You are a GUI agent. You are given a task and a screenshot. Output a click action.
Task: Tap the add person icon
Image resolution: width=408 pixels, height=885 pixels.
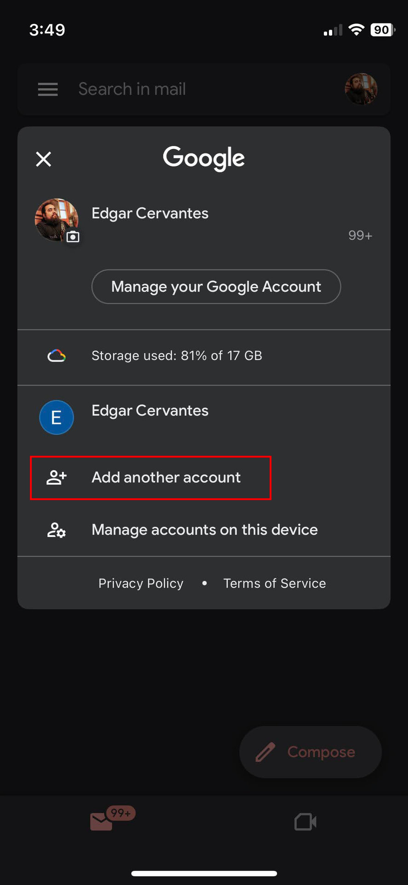[57, 478]
